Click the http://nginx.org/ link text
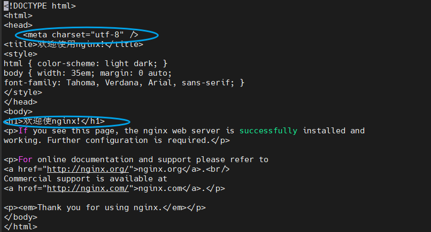This screenshot has height=232, width=431. click(88, 169)
